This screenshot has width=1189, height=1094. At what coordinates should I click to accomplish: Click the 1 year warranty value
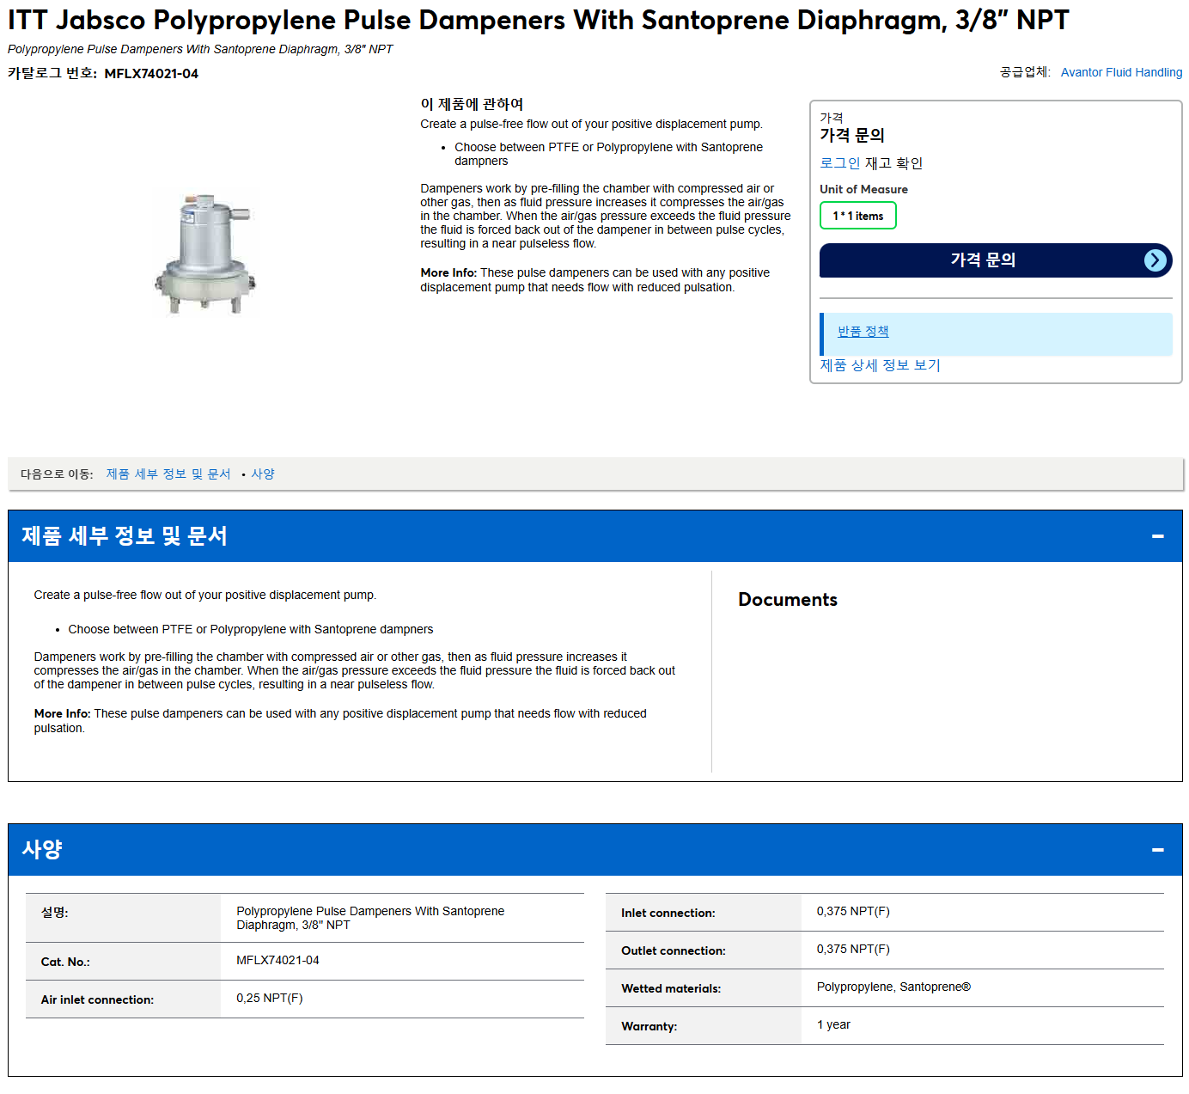point(833,1025)
